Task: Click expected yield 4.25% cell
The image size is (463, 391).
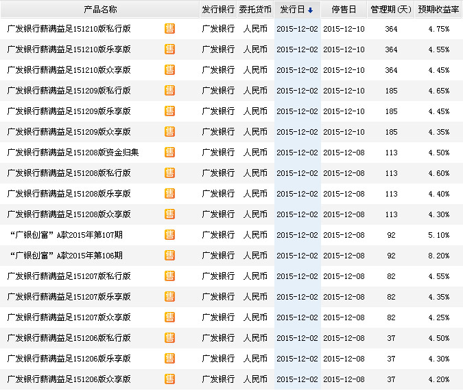Action: tap(439, 317)
